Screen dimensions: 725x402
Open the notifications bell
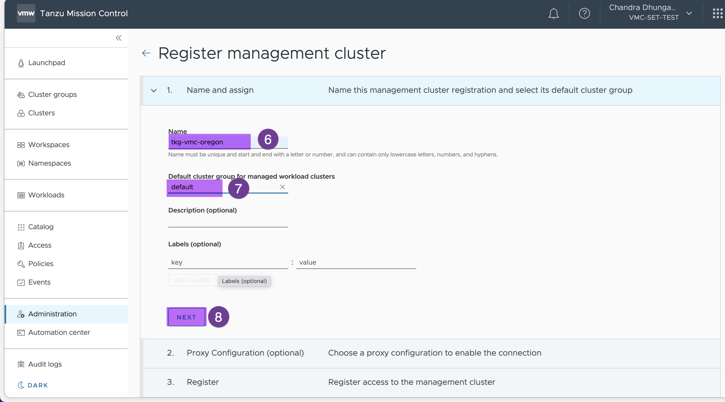[x=553, y=13]
